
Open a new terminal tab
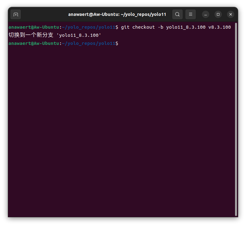click(16, 14)
